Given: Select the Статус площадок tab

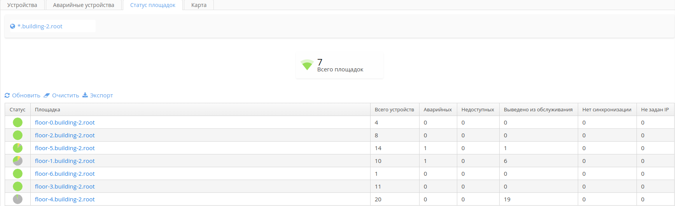Looking at the screenshot, I should click(153, 5).
